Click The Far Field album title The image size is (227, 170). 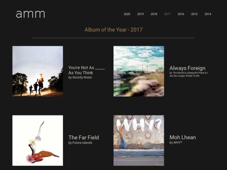tap(84, 138)
